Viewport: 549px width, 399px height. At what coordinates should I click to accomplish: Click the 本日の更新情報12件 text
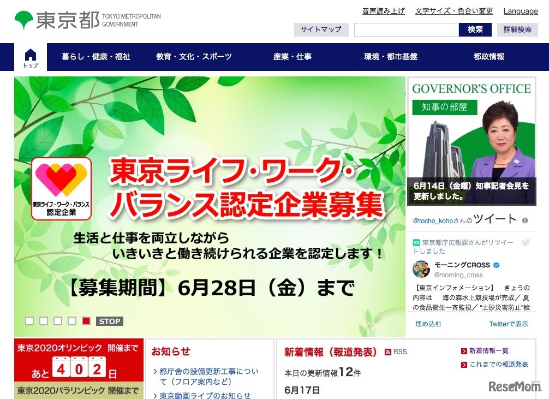(323, 372)
